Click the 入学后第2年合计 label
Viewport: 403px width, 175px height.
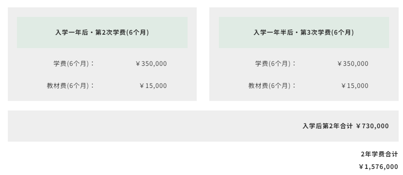pos(328,126)
